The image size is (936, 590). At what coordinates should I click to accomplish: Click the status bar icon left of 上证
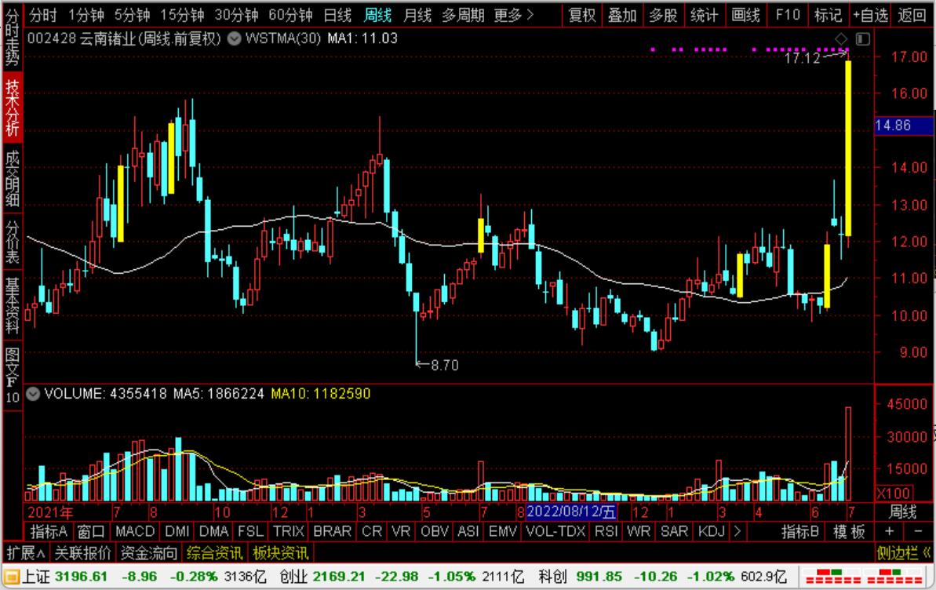[12, 577]
